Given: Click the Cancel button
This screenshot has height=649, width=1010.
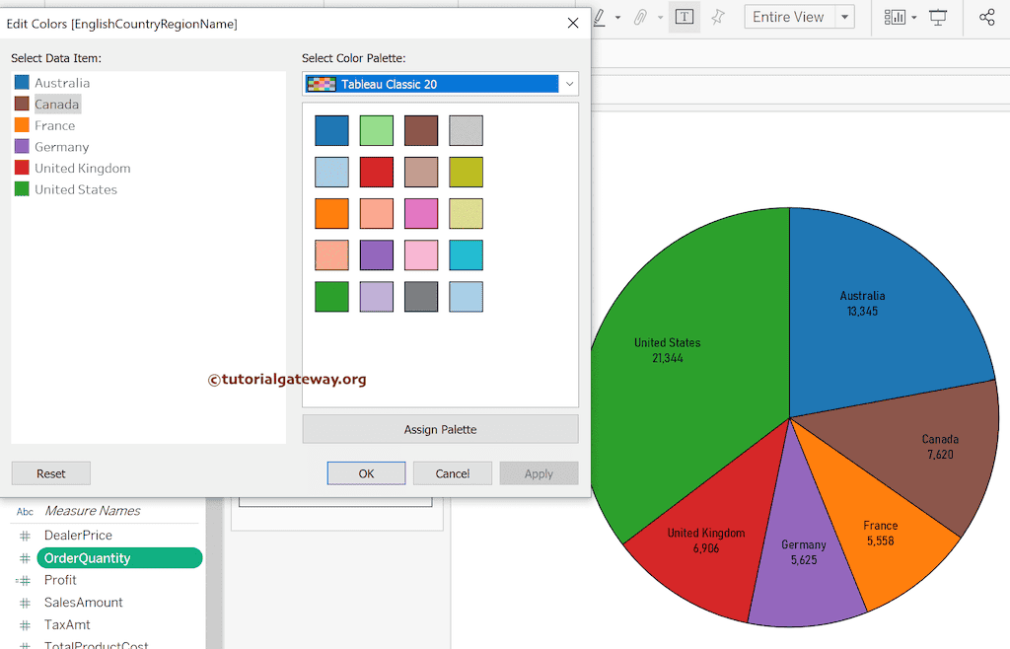Looking at the screenshot, I should (x=453, y=473).
